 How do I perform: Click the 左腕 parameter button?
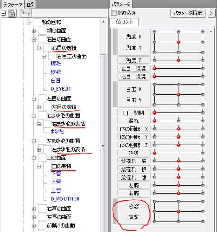coord(134,185)
